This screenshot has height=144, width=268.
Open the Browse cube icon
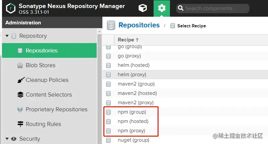143,8
